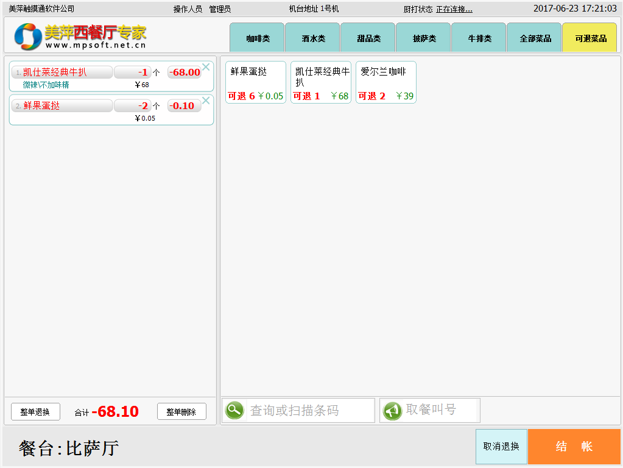Click the 取消退换 button
The width and height of the screenshot is (623, 468).
tap(501, 447)
